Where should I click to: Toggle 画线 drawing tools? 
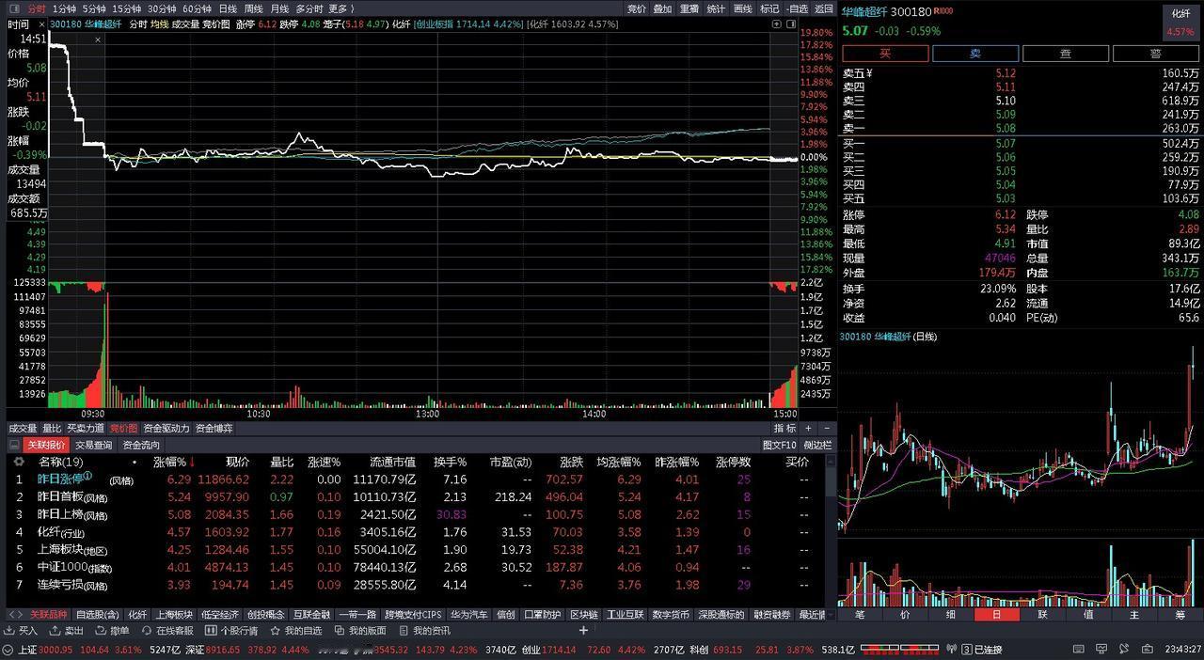[x=743, y=8]
